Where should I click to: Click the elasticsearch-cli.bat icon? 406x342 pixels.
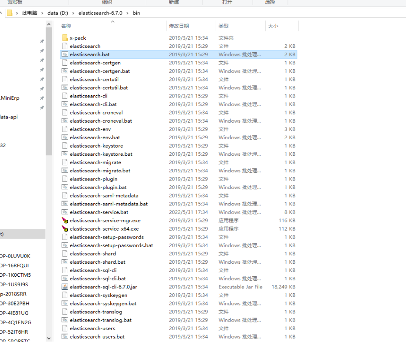pos(65,104)
